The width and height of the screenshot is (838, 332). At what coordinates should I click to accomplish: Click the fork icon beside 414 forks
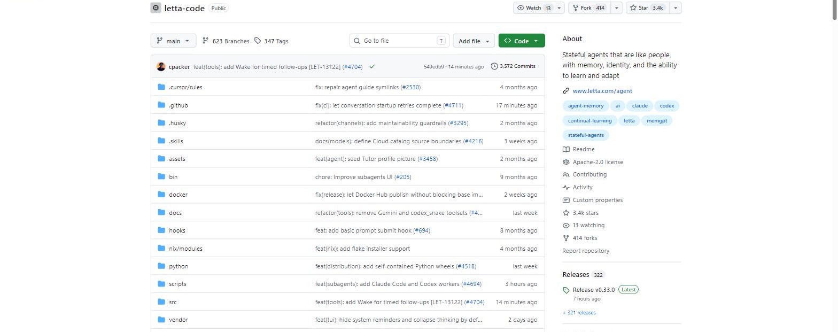[566, 238]
